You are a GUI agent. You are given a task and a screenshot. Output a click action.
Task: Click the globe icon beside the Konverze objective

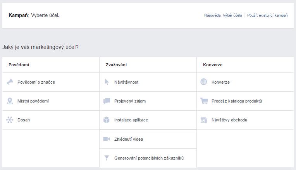click(204, 82)
